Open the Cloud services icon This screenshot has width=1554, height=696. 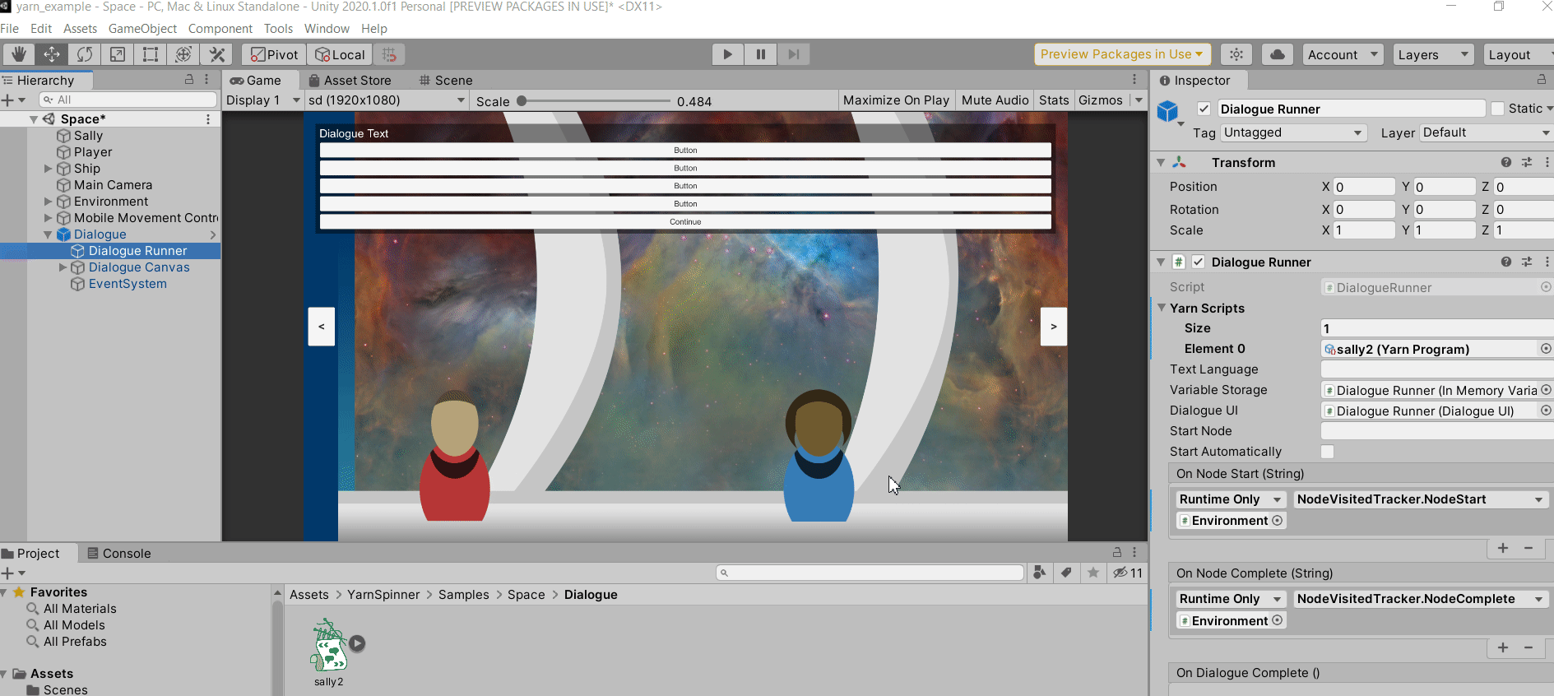click(1277, 54)
